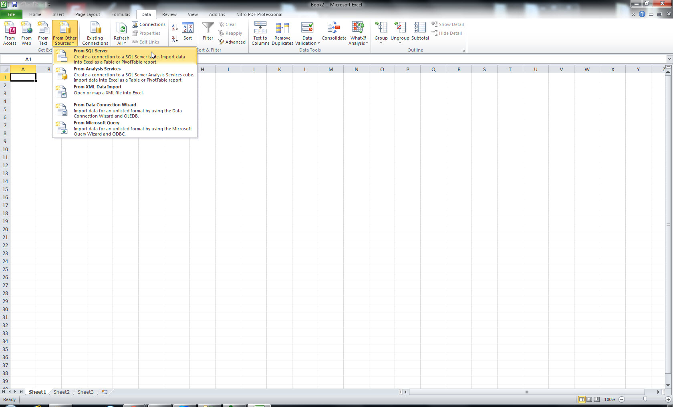Click the zoom slider handle

point(645,399)
